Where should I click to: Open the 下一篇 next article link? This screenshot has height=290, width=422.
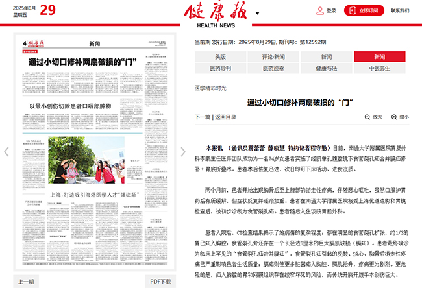pyautogui.click(x=203, y=117)
